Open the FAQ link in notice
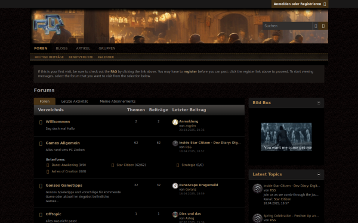Screen dimensions: 358x223 pos(114,71)
